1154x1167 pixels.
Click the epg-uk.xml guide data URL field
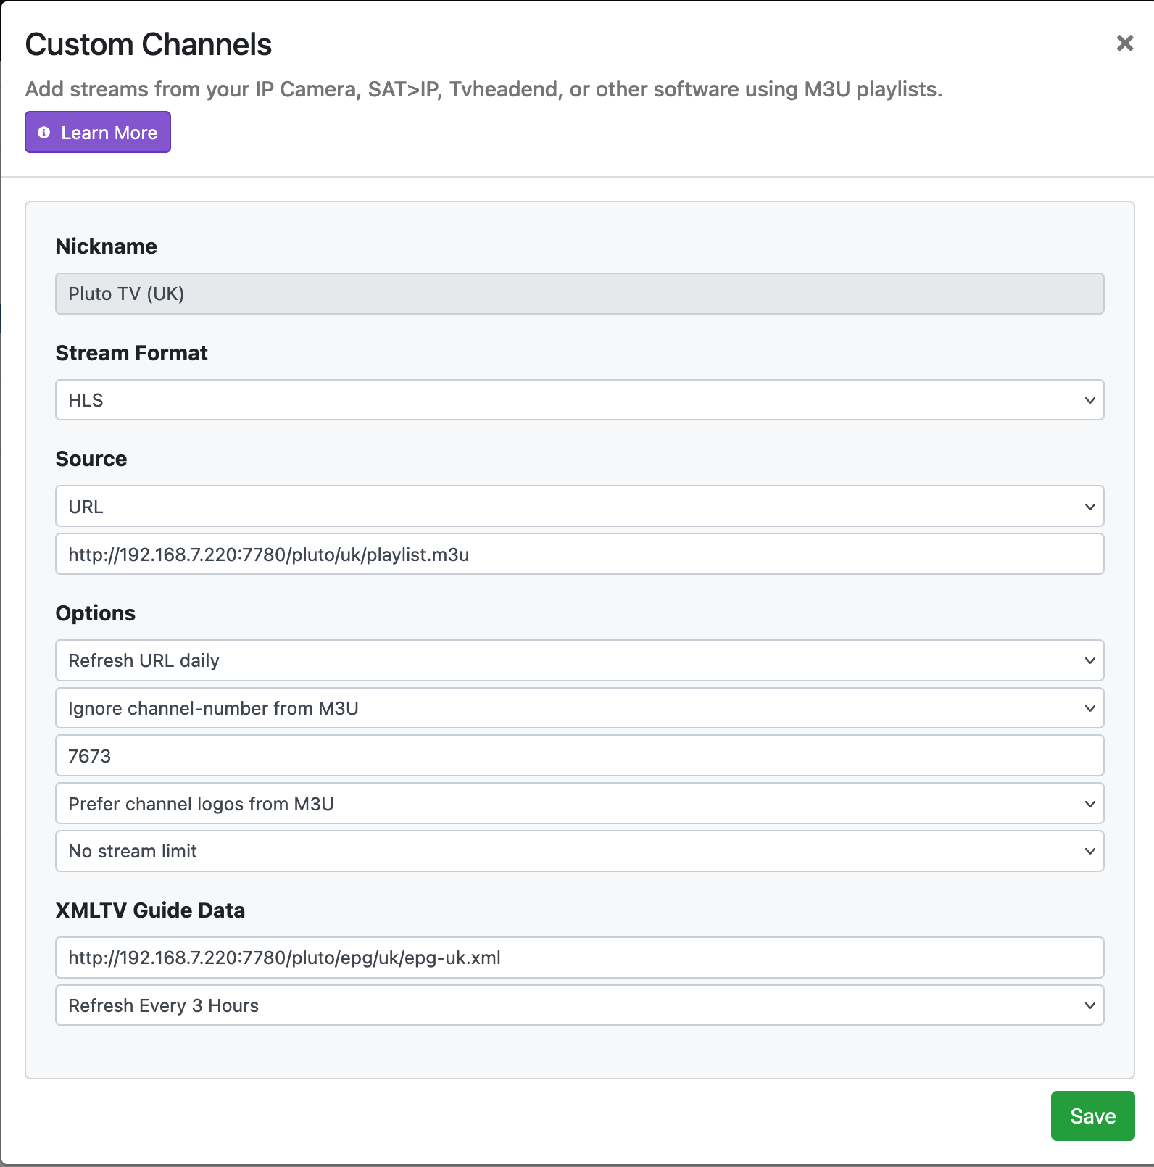pyautogui.click(x=578, y=958)
